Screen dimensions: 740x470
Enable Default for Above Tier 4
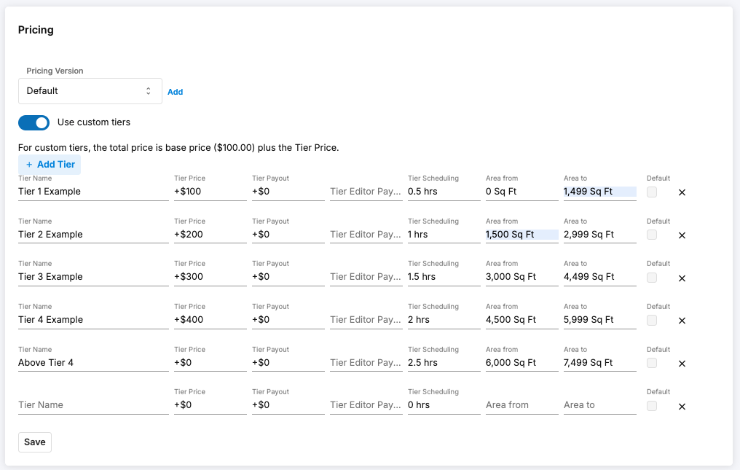point(652,363)
